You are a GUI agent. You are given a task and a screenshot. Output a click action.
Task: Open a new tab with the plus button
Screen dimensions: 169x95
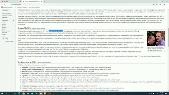point(45,1)
